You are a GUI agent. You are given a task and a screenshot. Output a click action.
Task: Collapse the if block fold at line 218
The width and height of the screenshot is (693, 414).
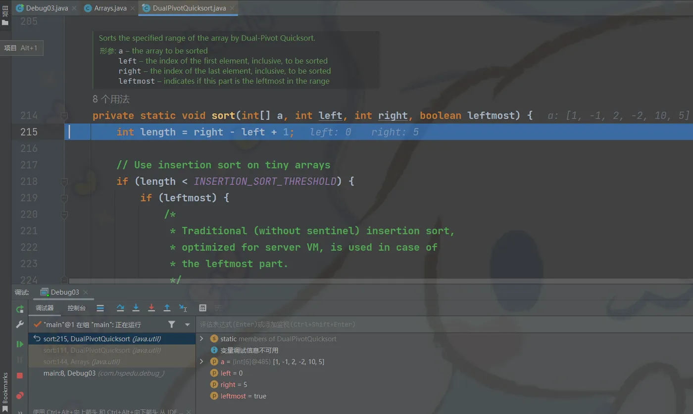coord(64,182)
